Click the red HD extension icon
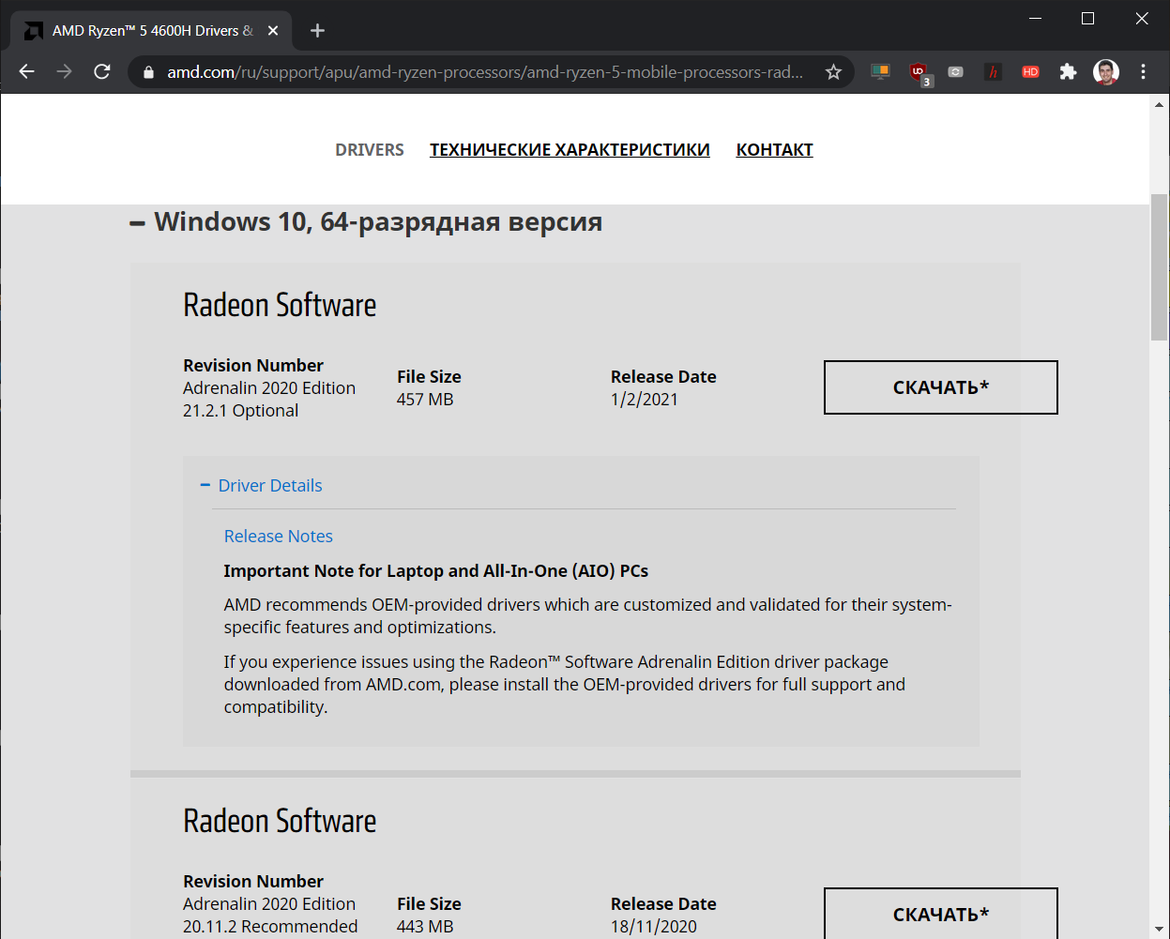This screenshot has height=939, width=1170. point(1030,71)
